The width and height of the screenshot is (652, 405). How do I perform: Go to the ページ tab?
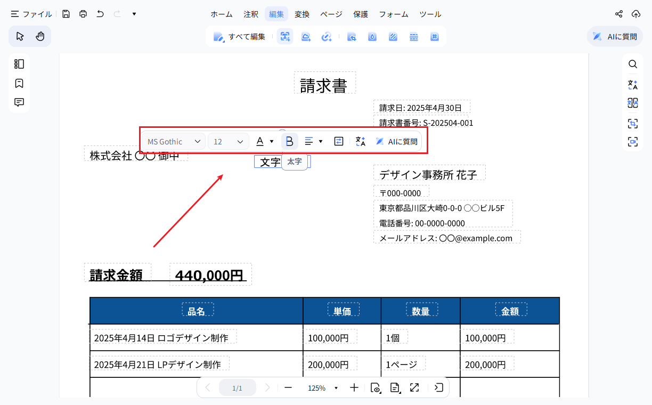tap(331, 14)
